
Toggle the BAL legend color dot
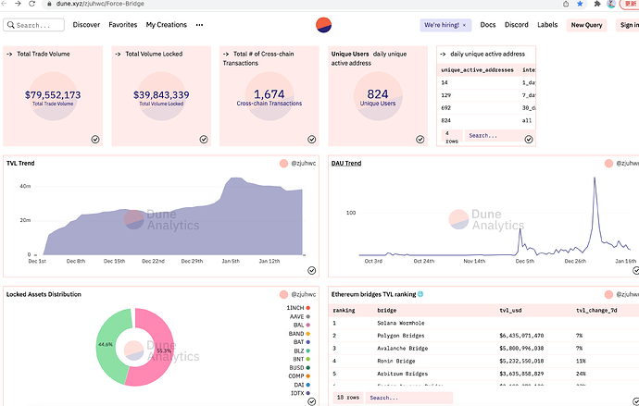(x=308, y=325)
